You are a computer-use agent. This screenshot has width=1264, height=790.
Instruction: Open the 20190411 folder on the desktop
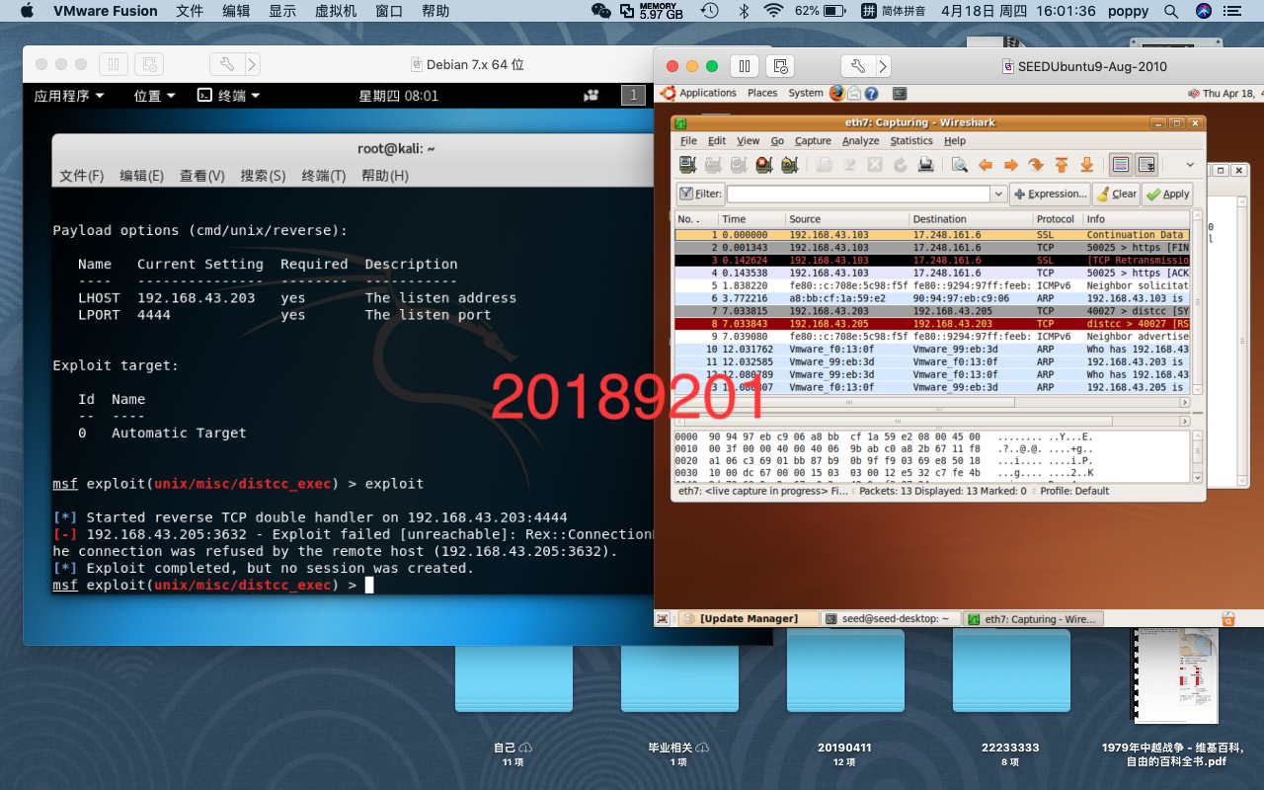point(844,671)
